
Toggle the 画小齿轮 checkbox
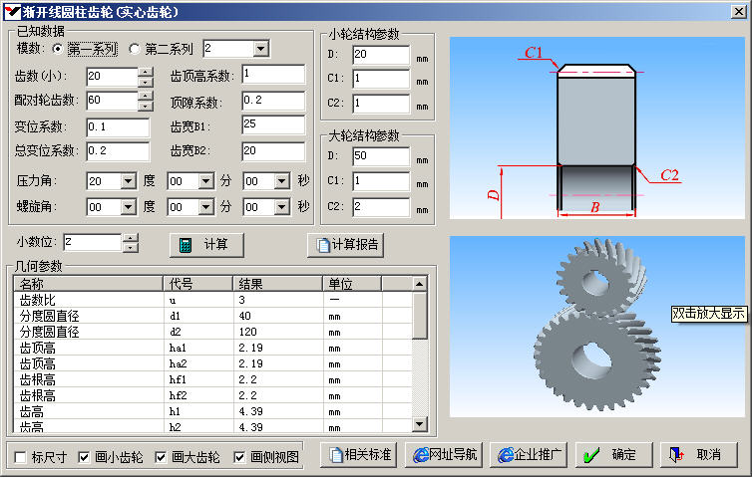[85, 457]
